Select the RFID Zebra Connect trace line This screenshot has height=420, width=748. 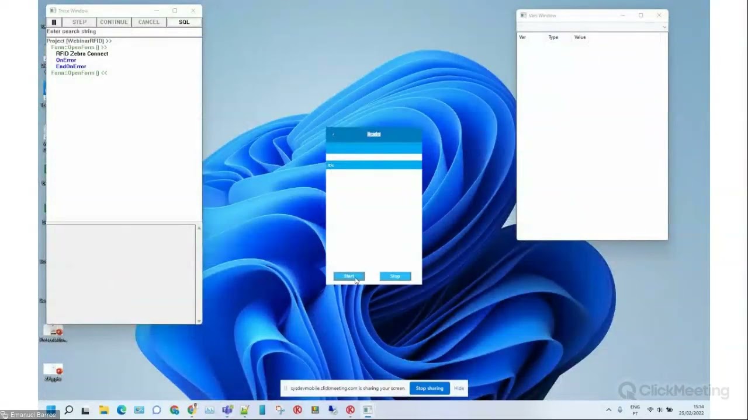tap(82, 54)
